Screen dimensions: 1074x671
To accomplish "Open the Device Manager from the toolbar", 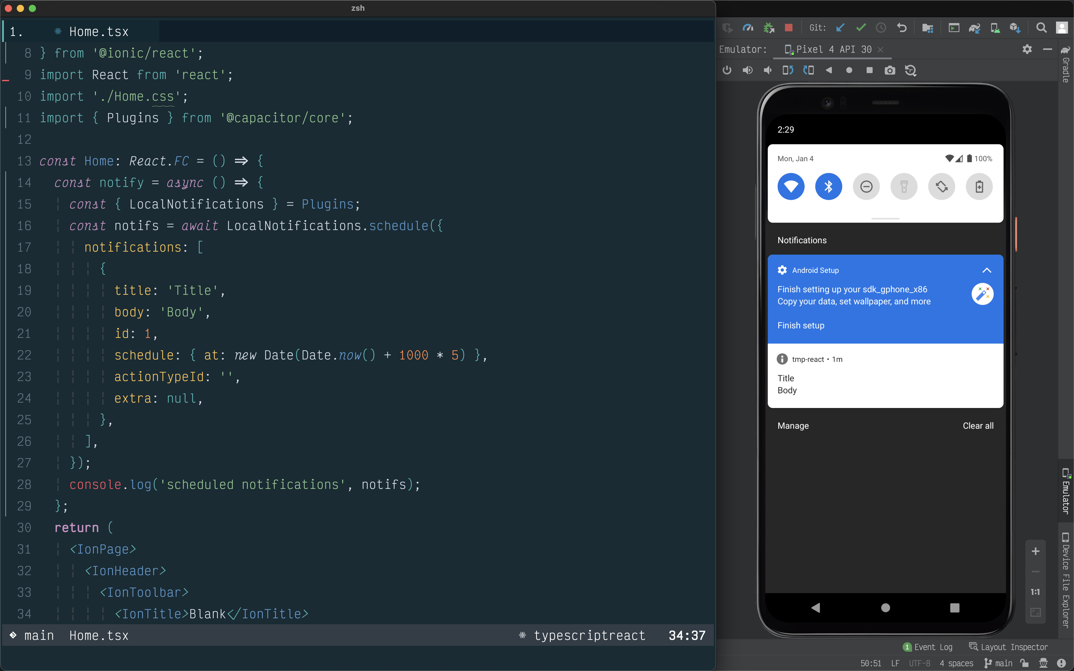I will pos(995,28).
